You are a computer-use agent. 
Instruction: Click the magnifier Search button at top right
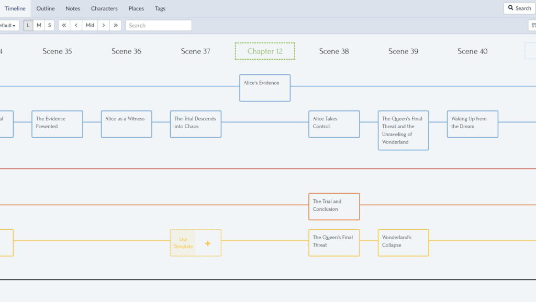pos(519,8)
